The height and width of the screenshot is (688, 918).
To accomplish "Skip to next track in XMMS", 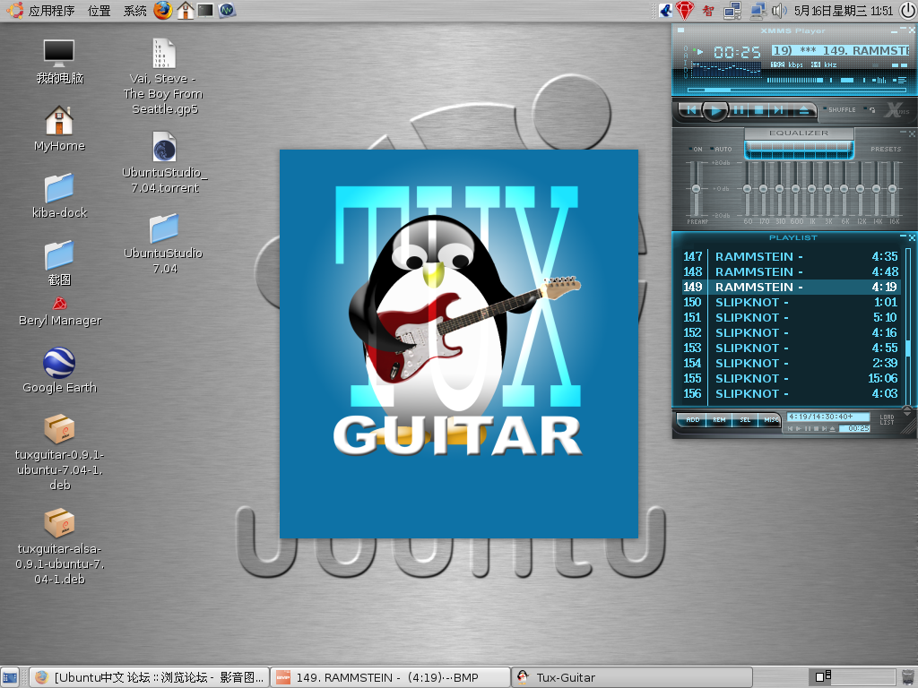I will [x=779, y=110].
